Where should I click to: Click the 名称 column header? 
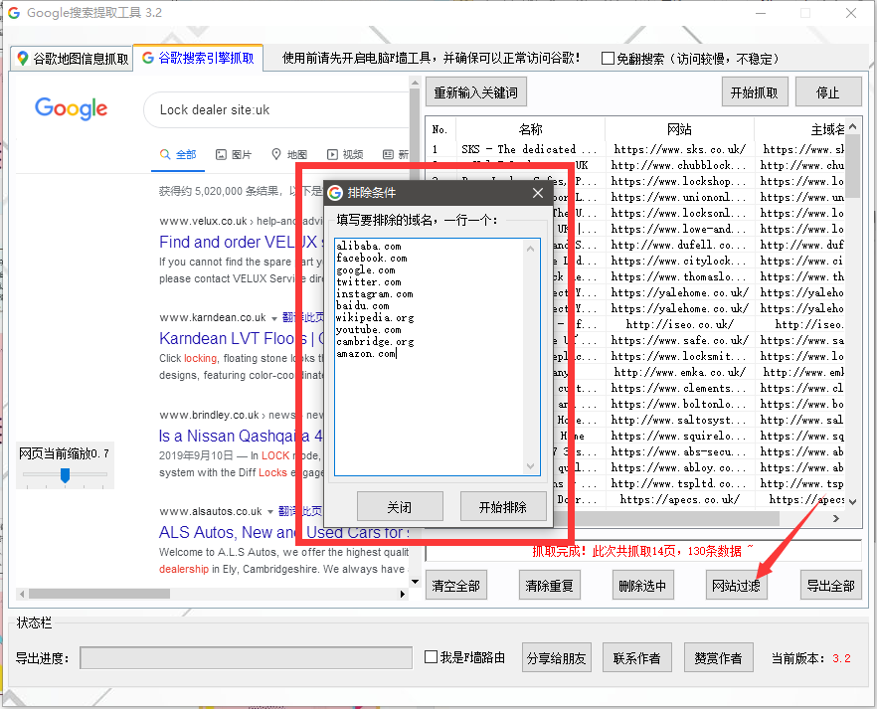(530, 129)
